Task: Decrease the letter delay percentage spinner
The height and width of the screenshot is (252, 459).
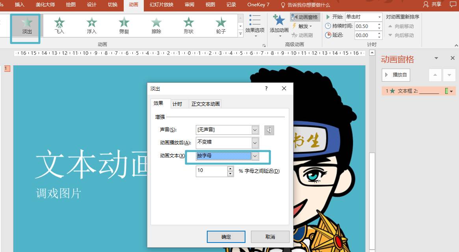Action: pyautogui.click(x=230, y=174)
